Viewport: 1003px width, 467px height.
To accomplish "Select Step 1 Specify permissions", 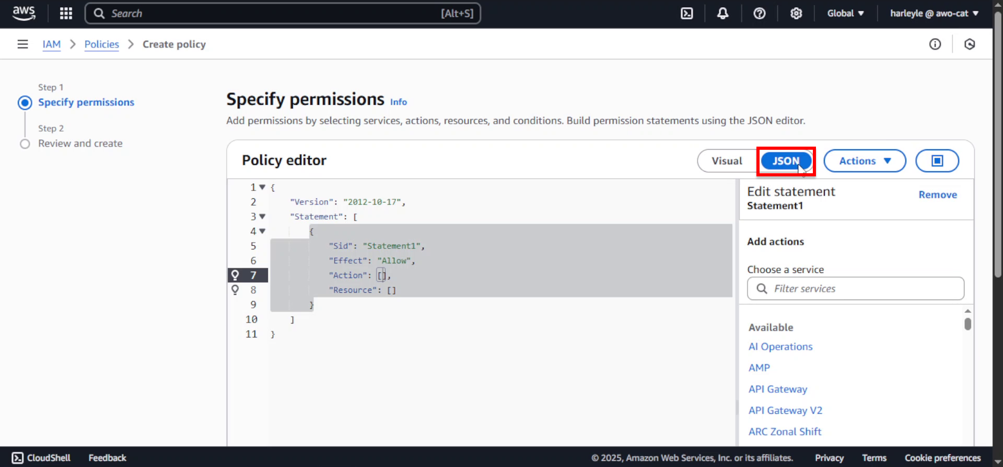I will coord(86,102).
